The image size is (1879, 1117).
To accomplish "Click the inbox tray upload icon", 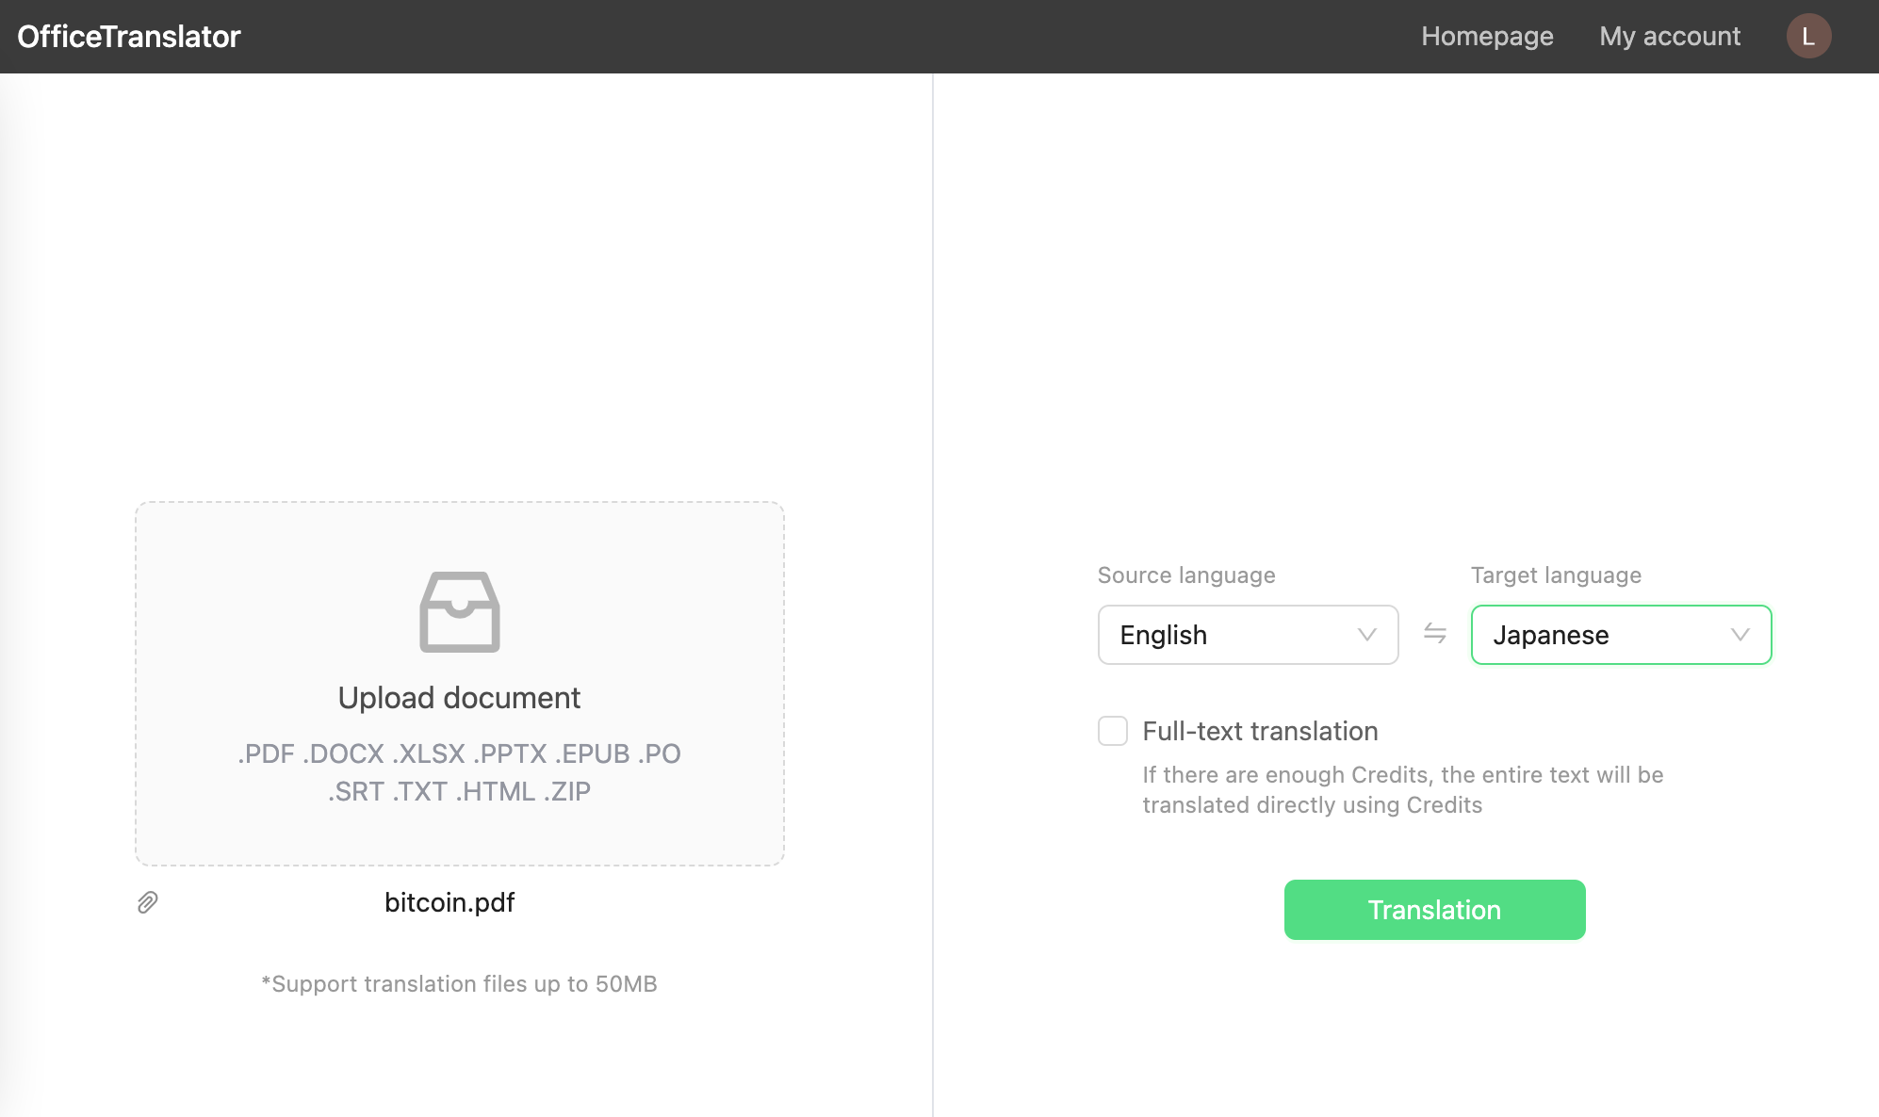I will (x=459, y=612).
